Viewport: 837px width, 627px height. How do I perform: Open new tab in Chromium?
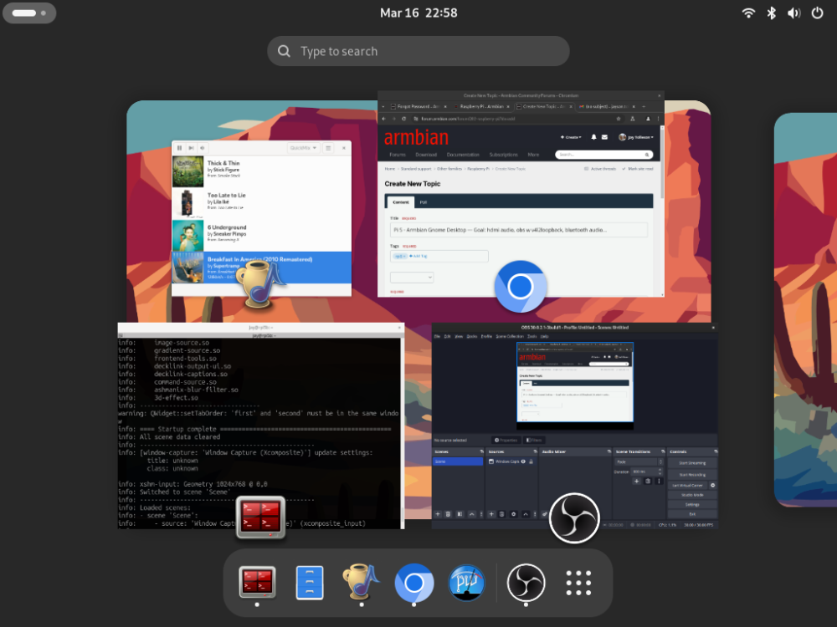click(644, 107)
